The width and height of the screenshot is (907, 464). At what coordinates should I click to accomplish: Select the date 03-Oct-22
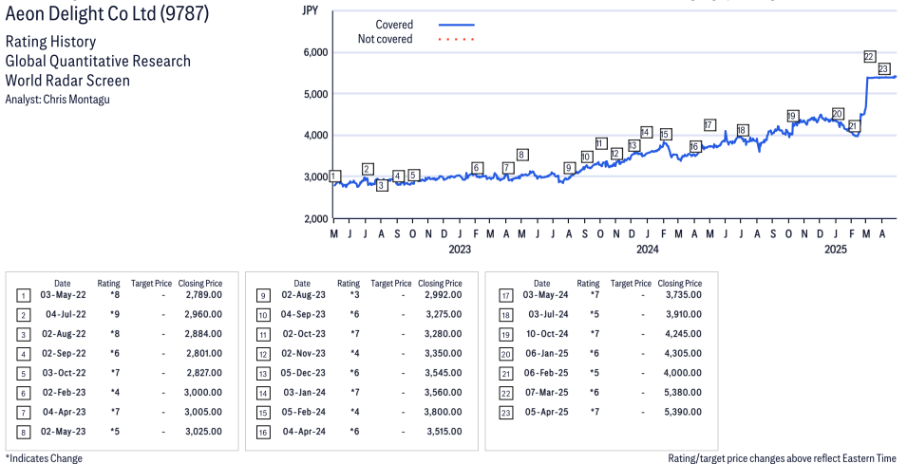click(x=63, y=373)
